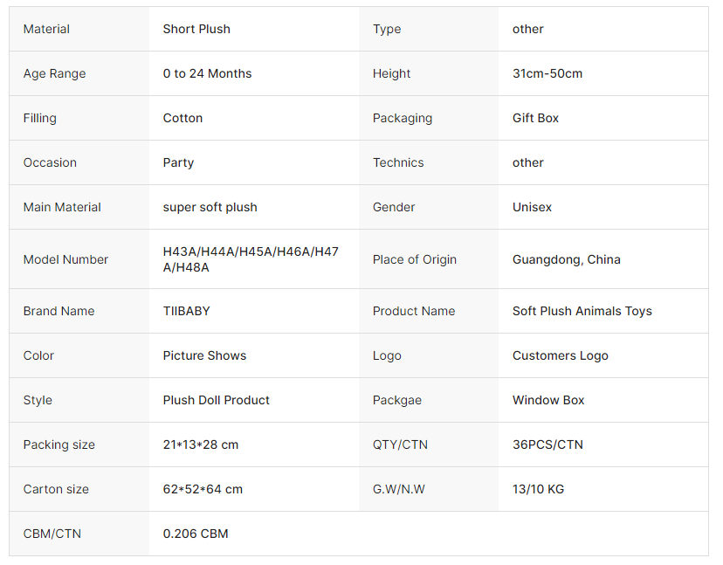Click the "Short Plush" material value
Viewport: 723px width, 565px height.
click(196, 29)
